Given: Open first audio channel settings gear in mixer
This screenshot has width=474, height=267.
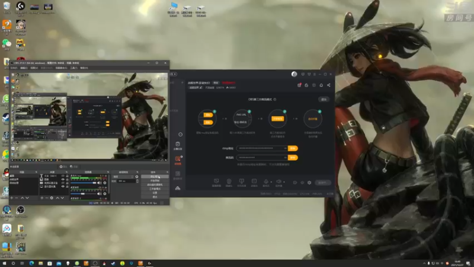Looking at the screenshot, I should pyautogui.click(x=105, y=183).
